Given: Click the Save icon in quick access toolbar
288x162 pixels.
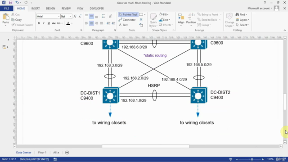Looking at the screenshot, I should pyautogui.click(x=10, y=3).
